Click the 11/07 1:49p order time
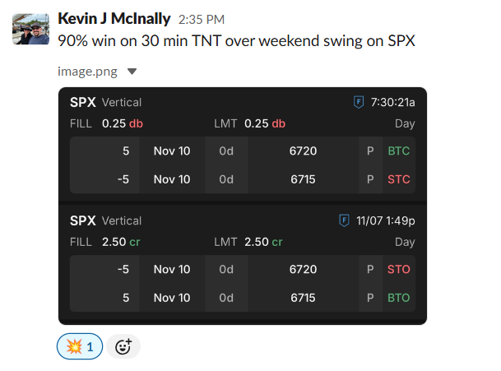Screen dimensions: 501x371 (385, 220)
